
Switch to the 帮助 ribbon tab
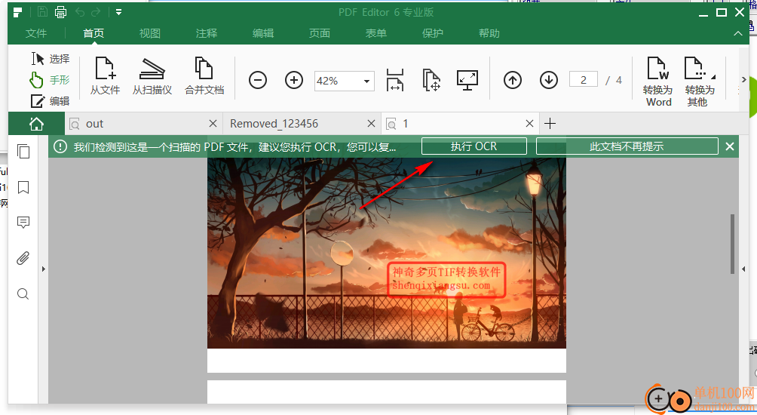[x=489, y=33]
